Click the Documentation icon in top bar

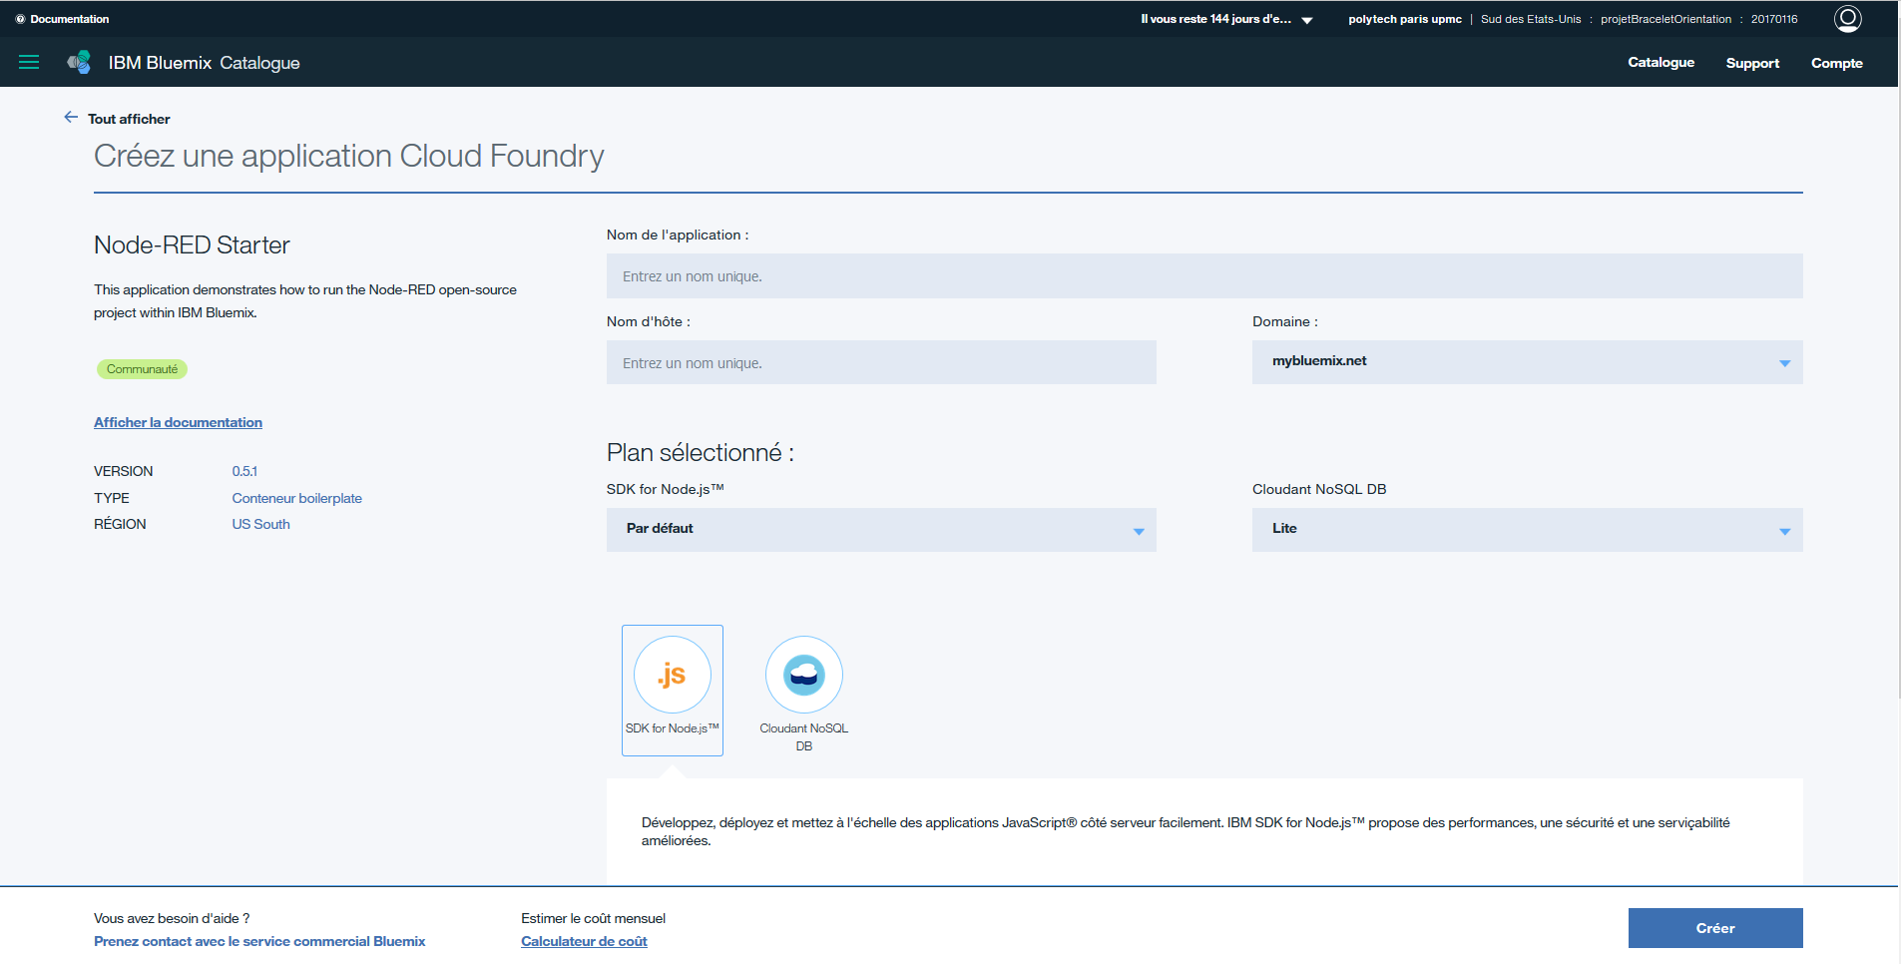click(20, 19)
